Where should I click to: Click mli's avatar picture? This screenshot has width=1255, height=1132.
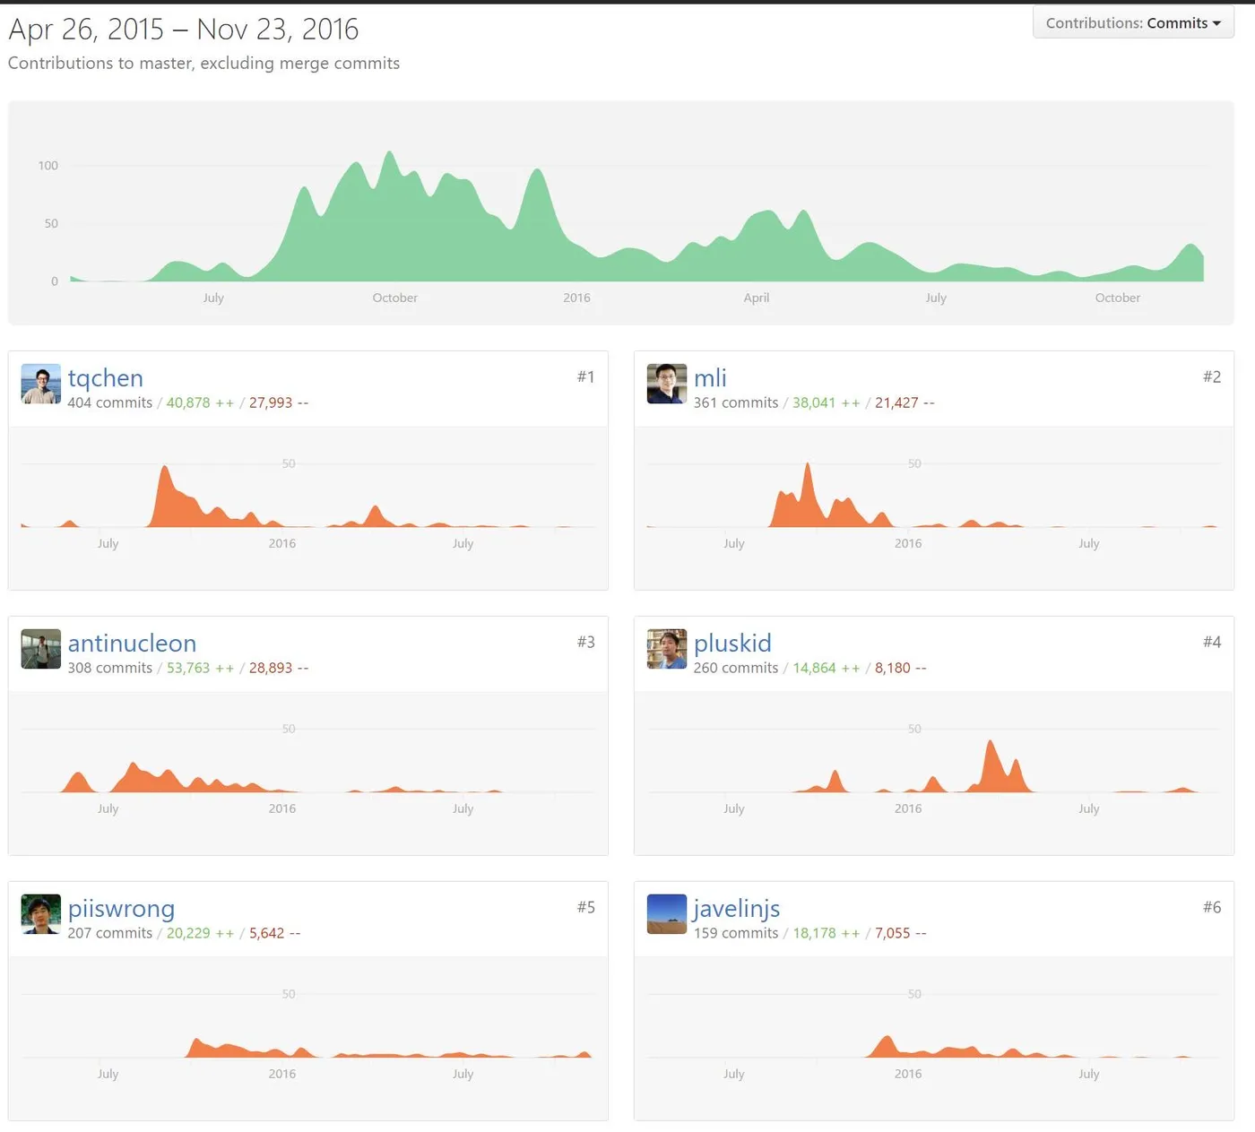tap(667, 384)
